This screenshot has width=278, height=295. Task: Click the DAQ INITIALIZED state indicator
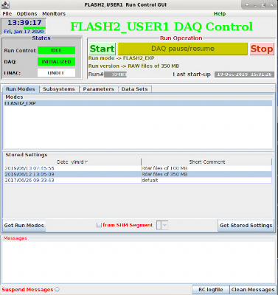pyautogui.click(x=56, y=62)
